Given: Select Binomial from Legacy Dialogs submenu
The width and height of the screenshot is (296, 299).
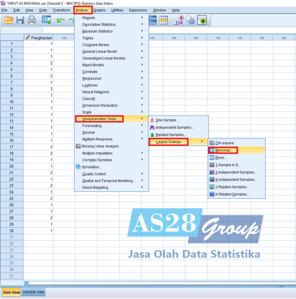Looking at the screenshot, I should tap(226, 150).
